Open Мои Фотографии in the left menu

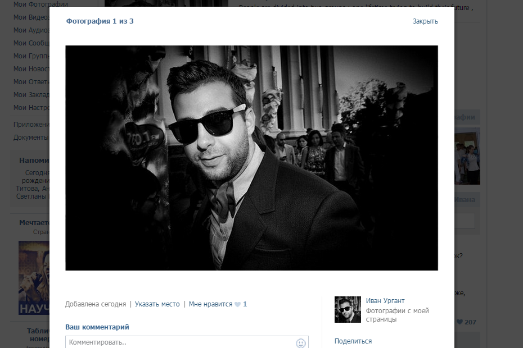click(31, 4)
